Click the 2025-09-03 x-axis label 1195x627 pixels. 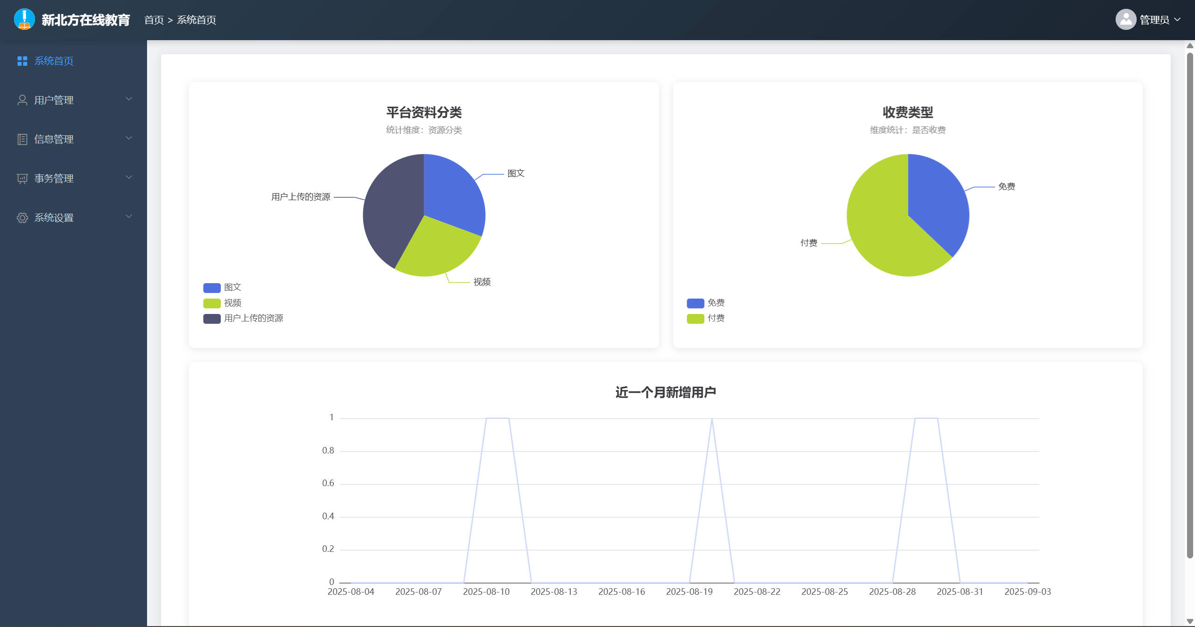[x=1028, y=592]
